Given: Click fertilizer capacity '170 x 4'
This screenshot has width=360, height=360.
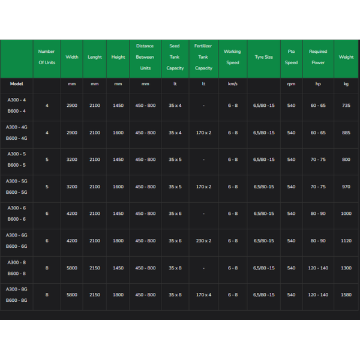Looking at the screenshot, I should (203, 295).
